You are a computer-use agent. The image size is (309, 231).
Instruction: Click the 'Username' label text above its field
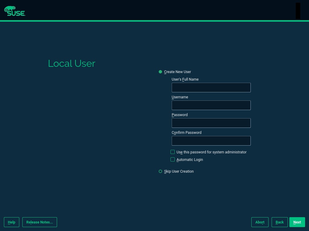(x=180, y=97)
